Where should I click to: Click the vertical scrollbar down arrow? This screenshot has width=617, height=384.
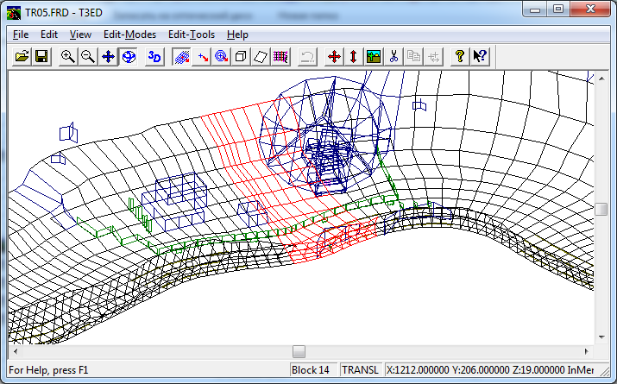click(601, 337)
